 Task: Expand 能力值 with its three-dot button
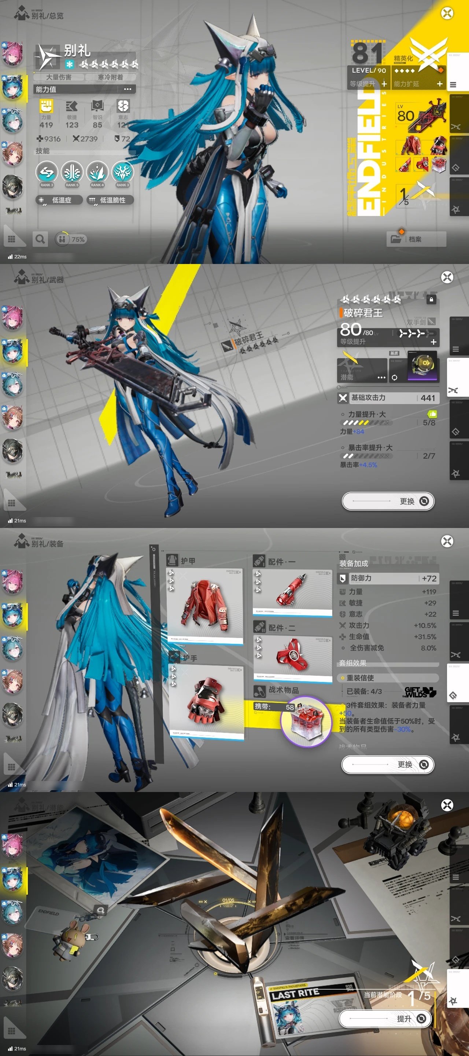pos(128,89)
